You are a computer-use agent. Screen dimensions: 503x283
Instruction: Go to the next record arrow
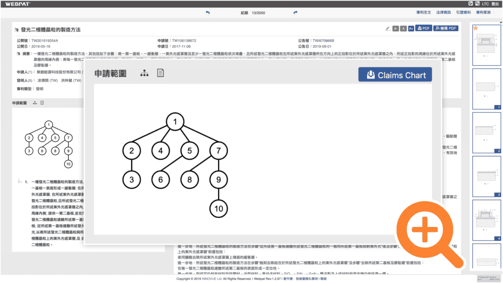coord(295,13)
